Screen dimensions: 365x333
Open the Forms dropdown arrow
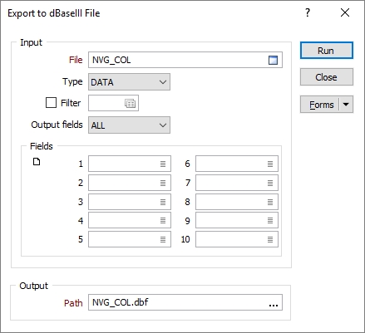click(346, 105)
